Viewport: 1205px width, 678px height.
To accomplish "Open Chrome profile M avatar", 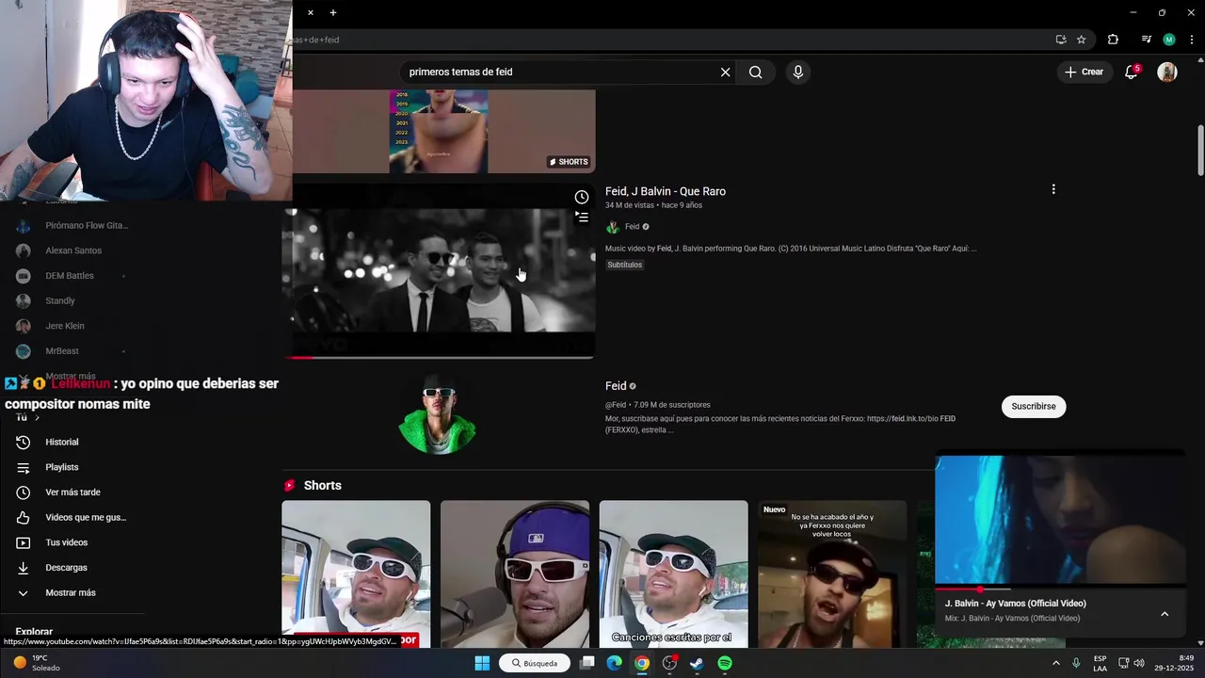I will [1169, 40].
